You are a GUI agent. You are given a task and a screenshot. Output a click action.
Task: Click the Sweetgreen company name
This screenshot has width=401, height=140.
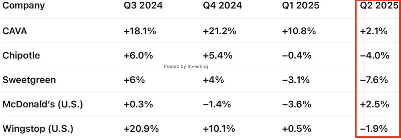tap(29, 80)
